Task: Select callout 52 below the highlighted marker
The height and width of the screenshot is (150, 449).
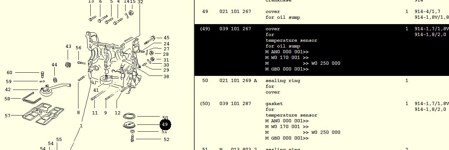Action: coord(166,140)
